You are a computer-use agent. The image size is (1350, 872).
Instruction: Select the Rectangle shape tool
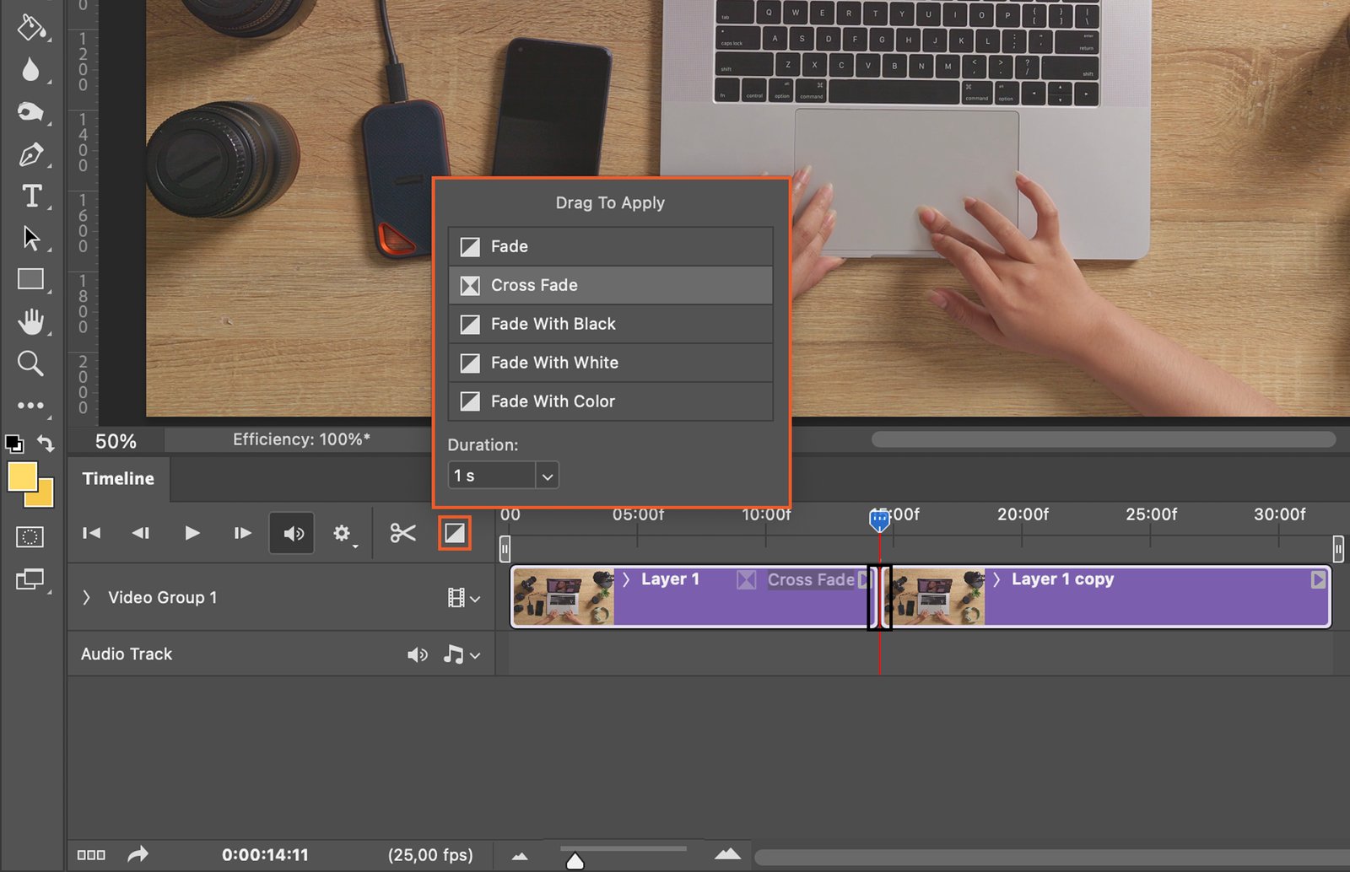30,279
